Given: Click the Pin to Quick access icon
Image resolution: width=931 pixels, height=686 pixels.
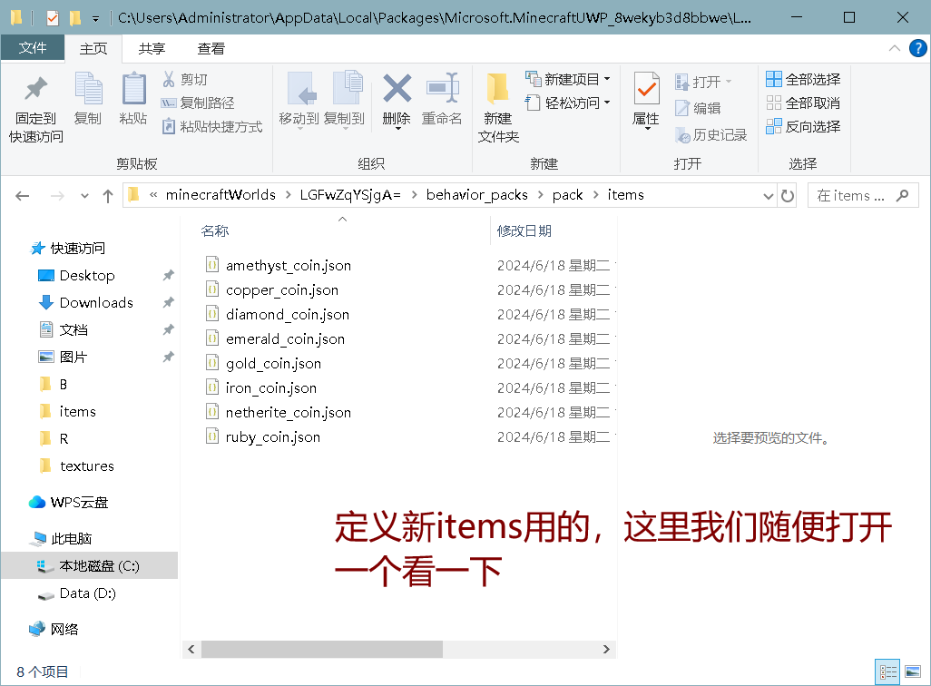Looking at the screenshot, I should click(x=35, y=89).
